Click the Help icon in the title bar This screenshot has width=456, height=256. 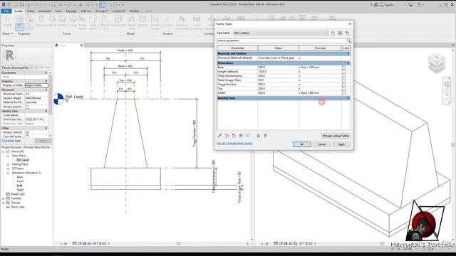[x=419, y=5]
